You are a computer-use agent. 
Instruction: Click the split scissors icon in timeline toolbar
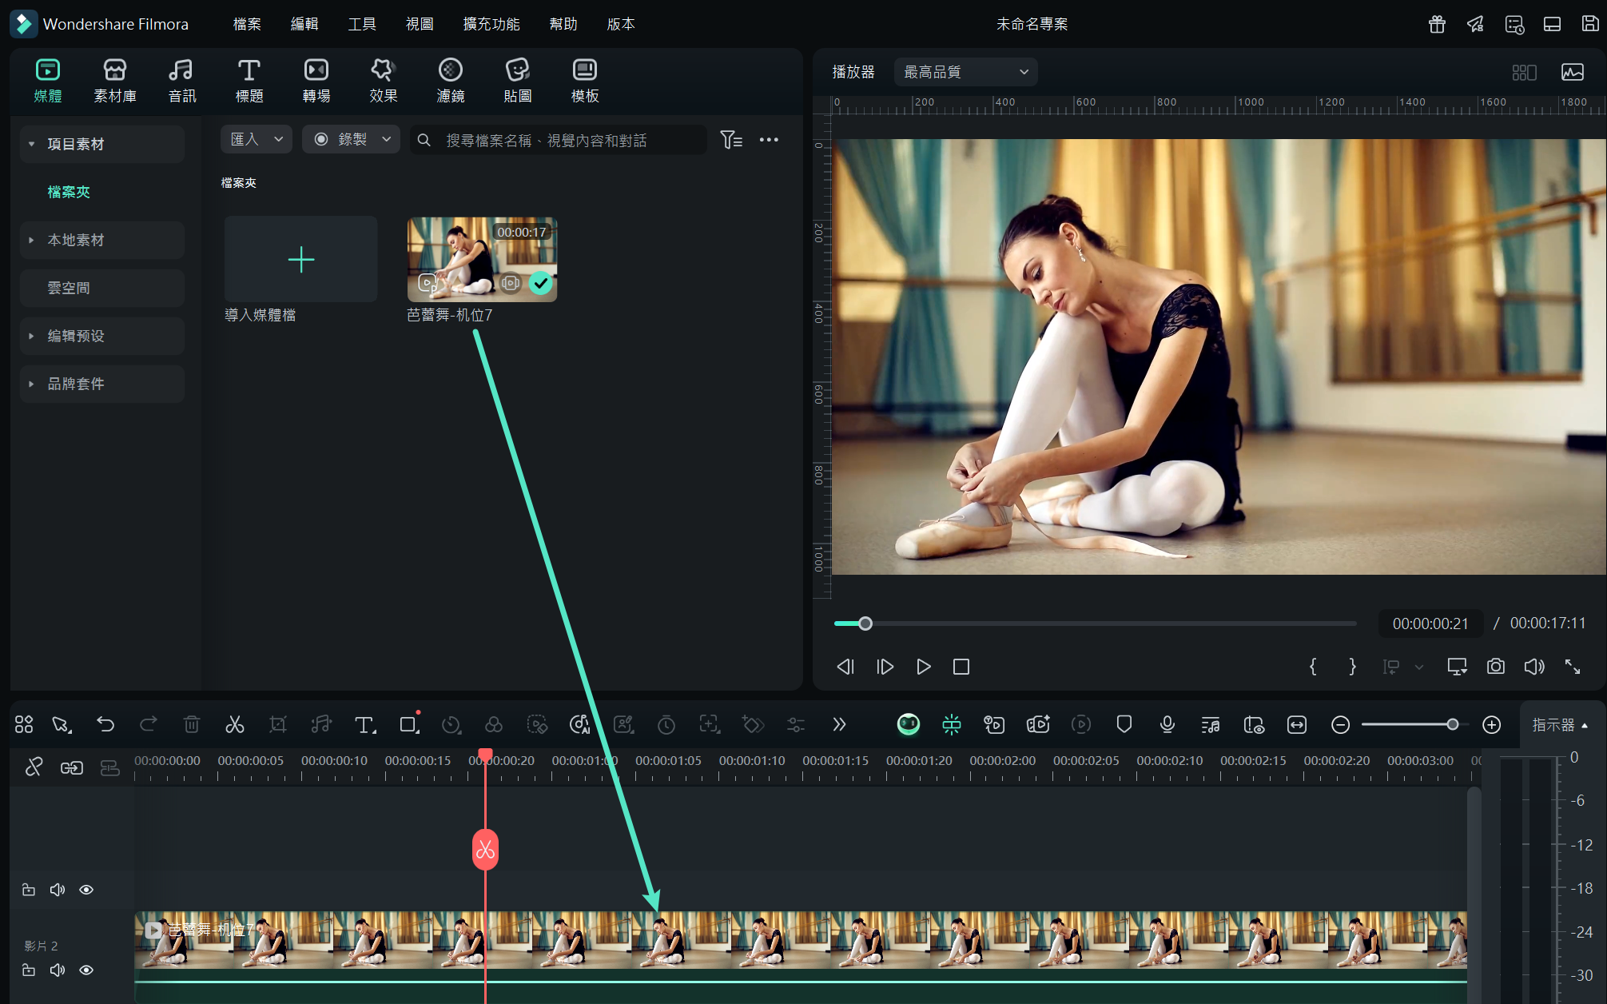[234, 724]
